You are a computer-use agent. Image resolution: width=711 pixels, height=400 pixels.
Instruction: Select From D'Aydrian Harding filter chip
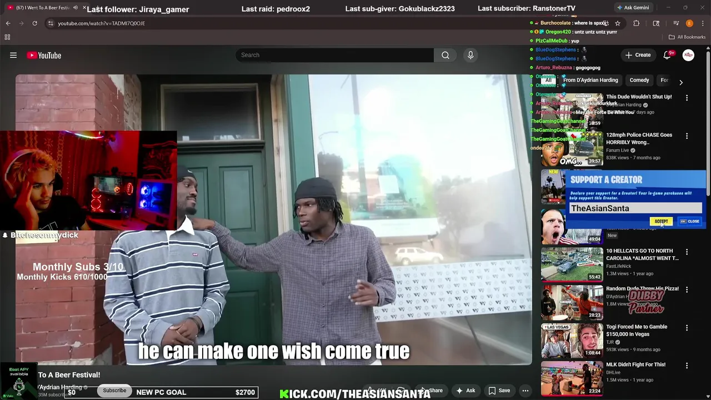coord(590,80)
